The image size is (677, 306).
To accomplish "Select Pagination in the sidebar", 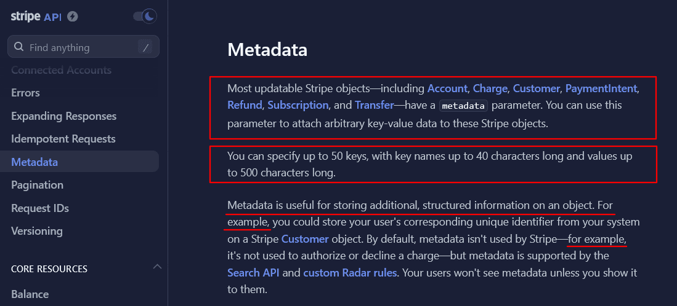I will point(37,185).
